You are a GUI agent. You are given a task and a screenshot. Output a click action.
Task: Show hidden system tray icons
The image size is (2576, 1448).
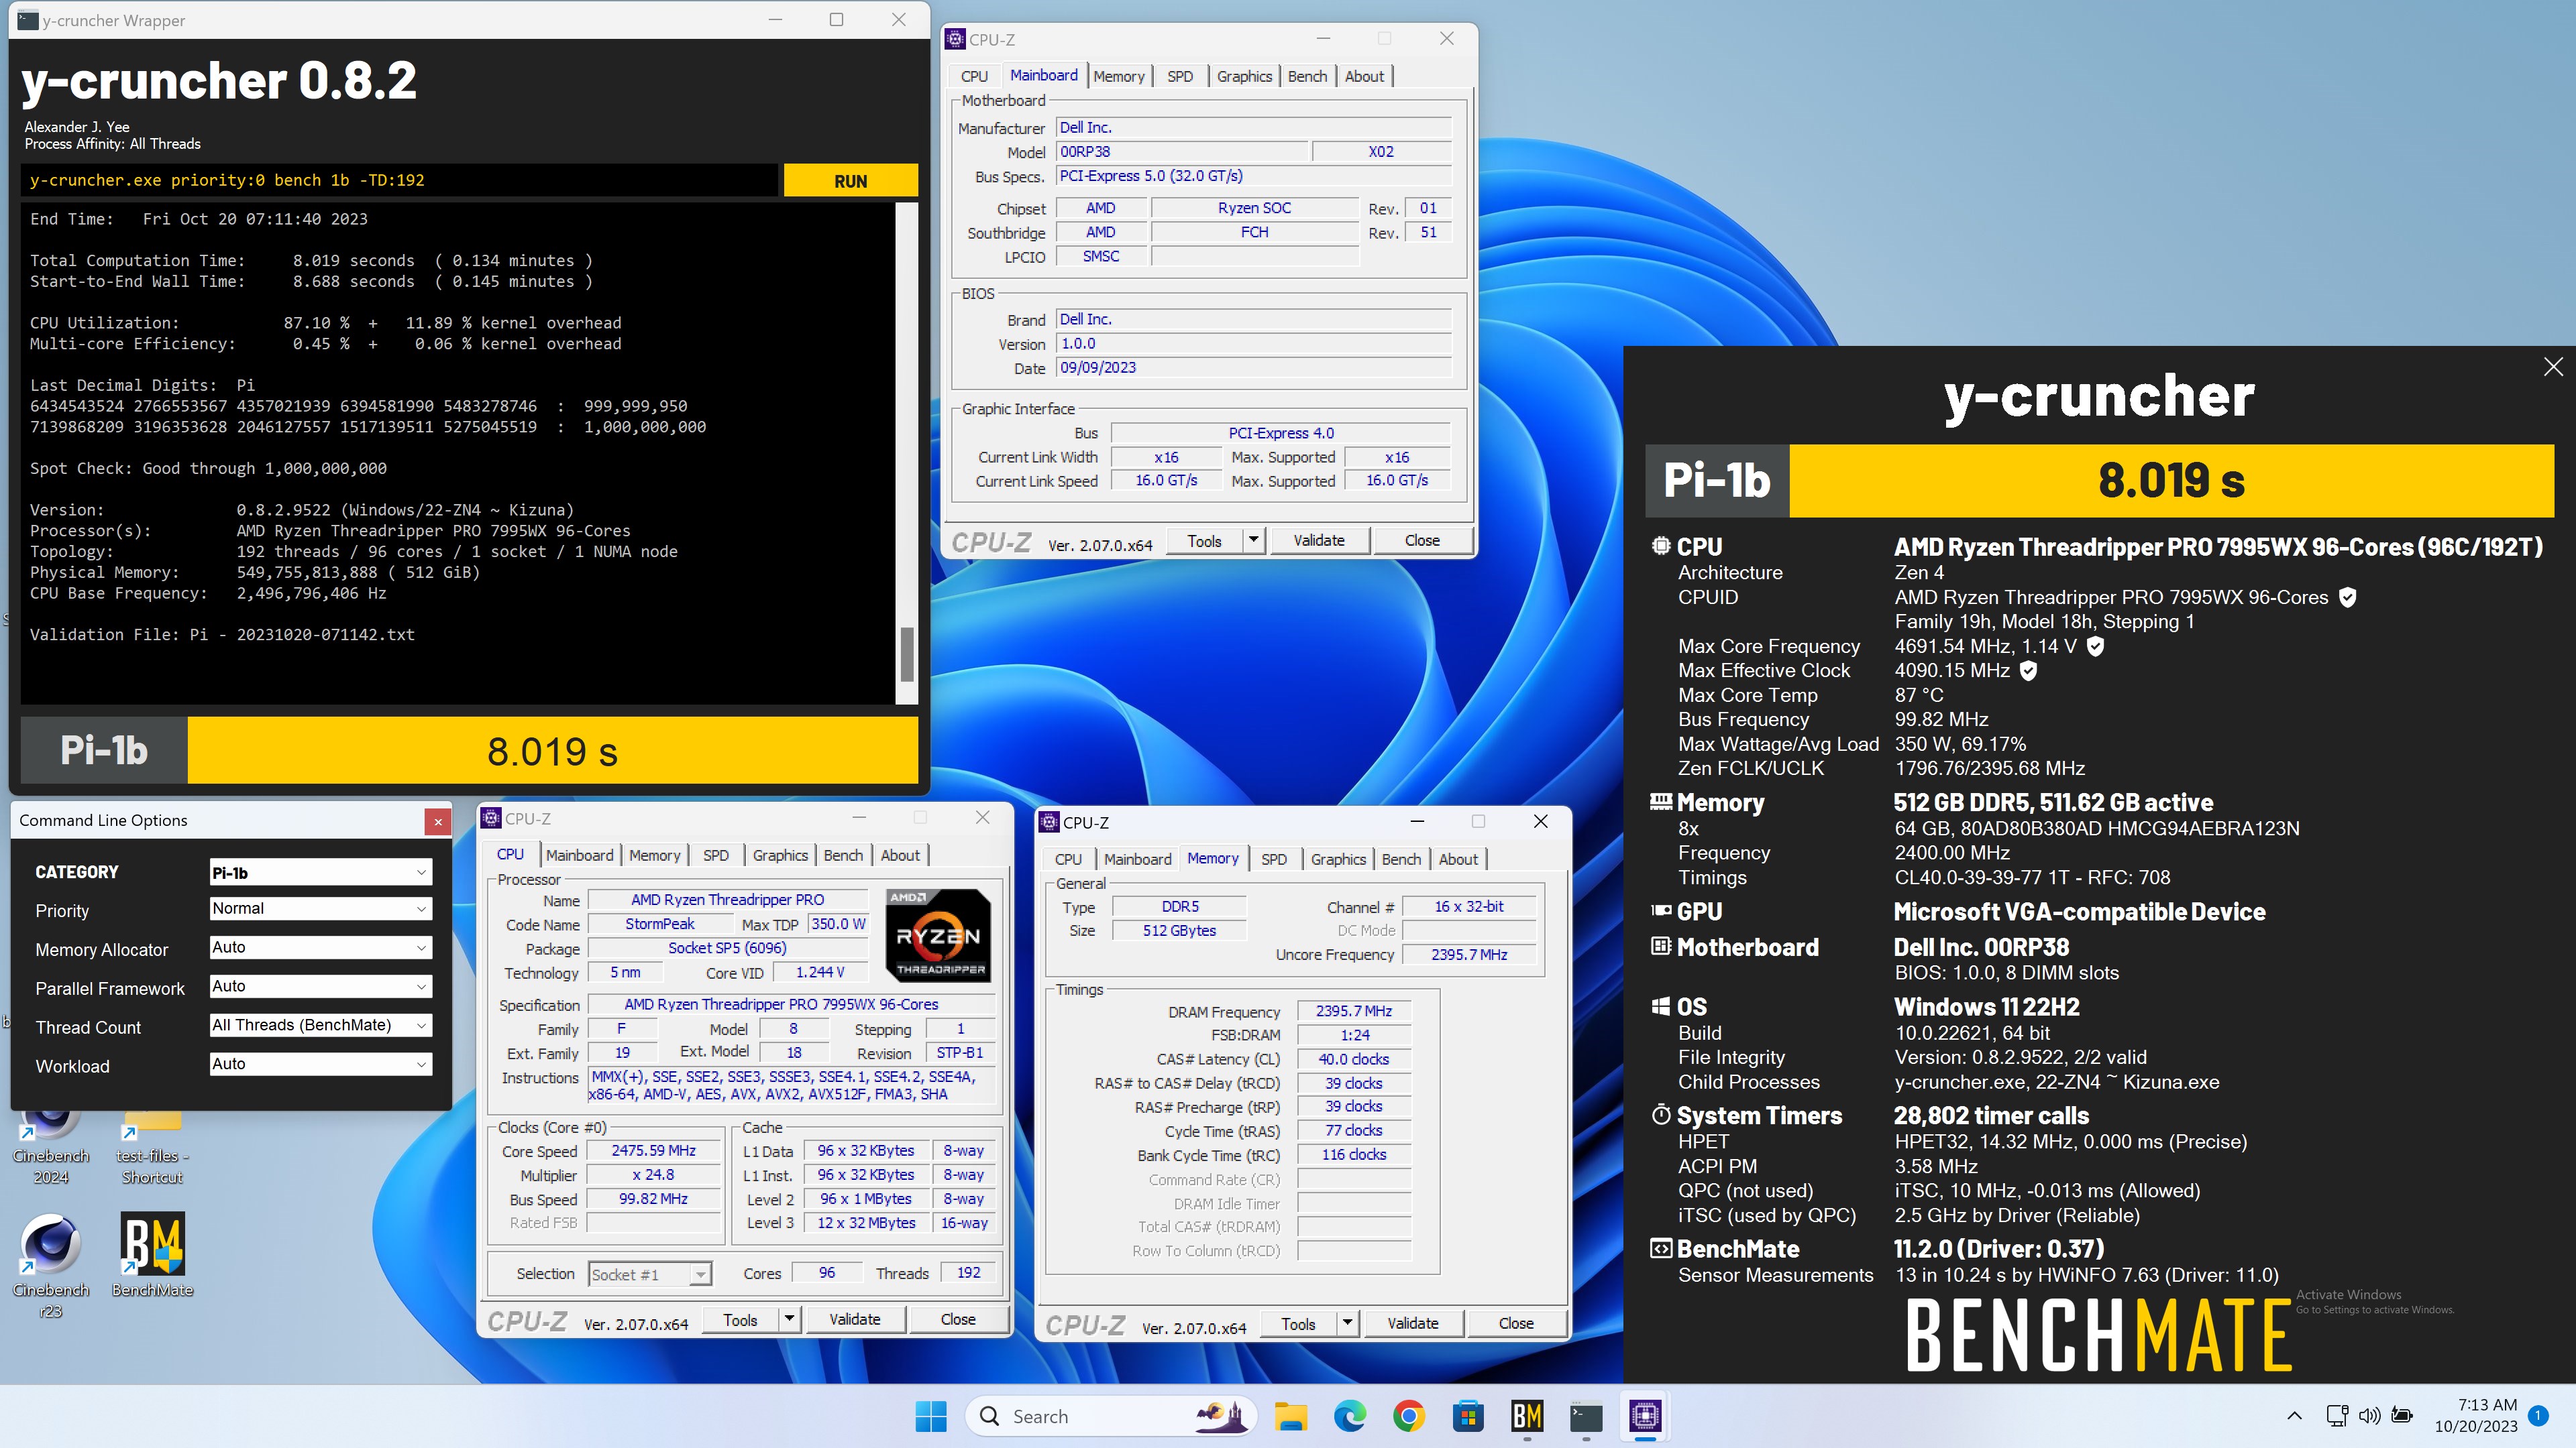click(x=2294, y=1416)
